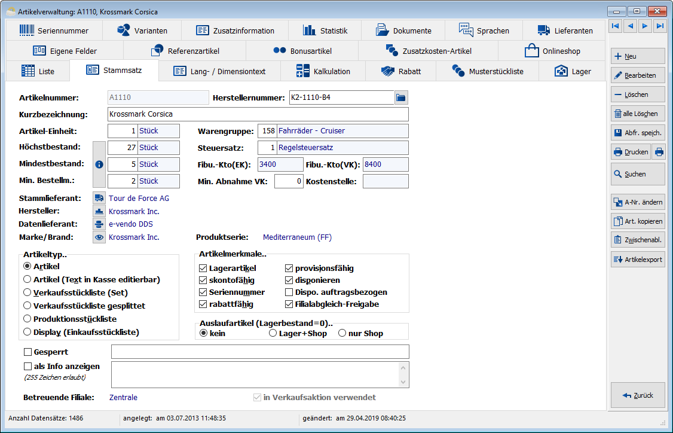The width and height of the screenshot is (673, 433).
Task: Switch to the Rabatt tab
Action: tap(400, 71)
